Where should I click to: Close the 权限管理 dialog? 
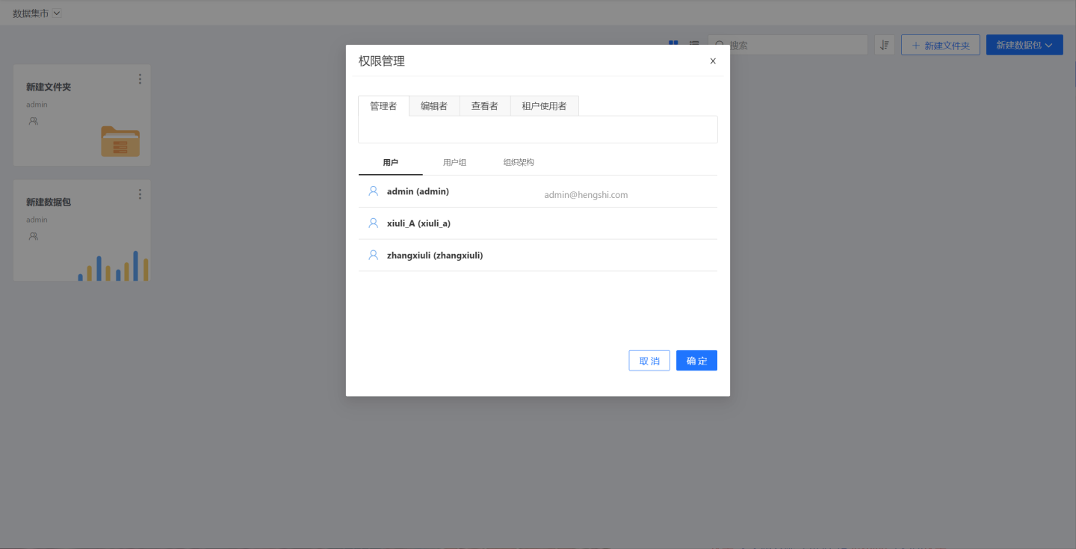pyautogui.click(x=713, y=61)
